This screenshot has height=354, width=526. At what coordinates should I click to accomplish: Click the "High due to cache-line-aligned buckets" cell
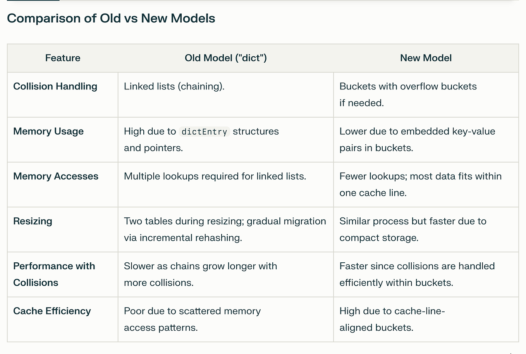(x=426, y=319)
